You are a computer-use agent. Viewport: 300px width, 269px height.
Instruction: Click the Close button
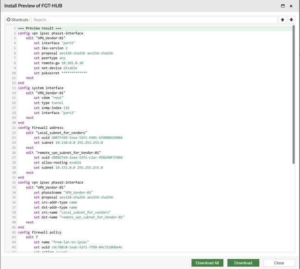[x=279, y=263]
